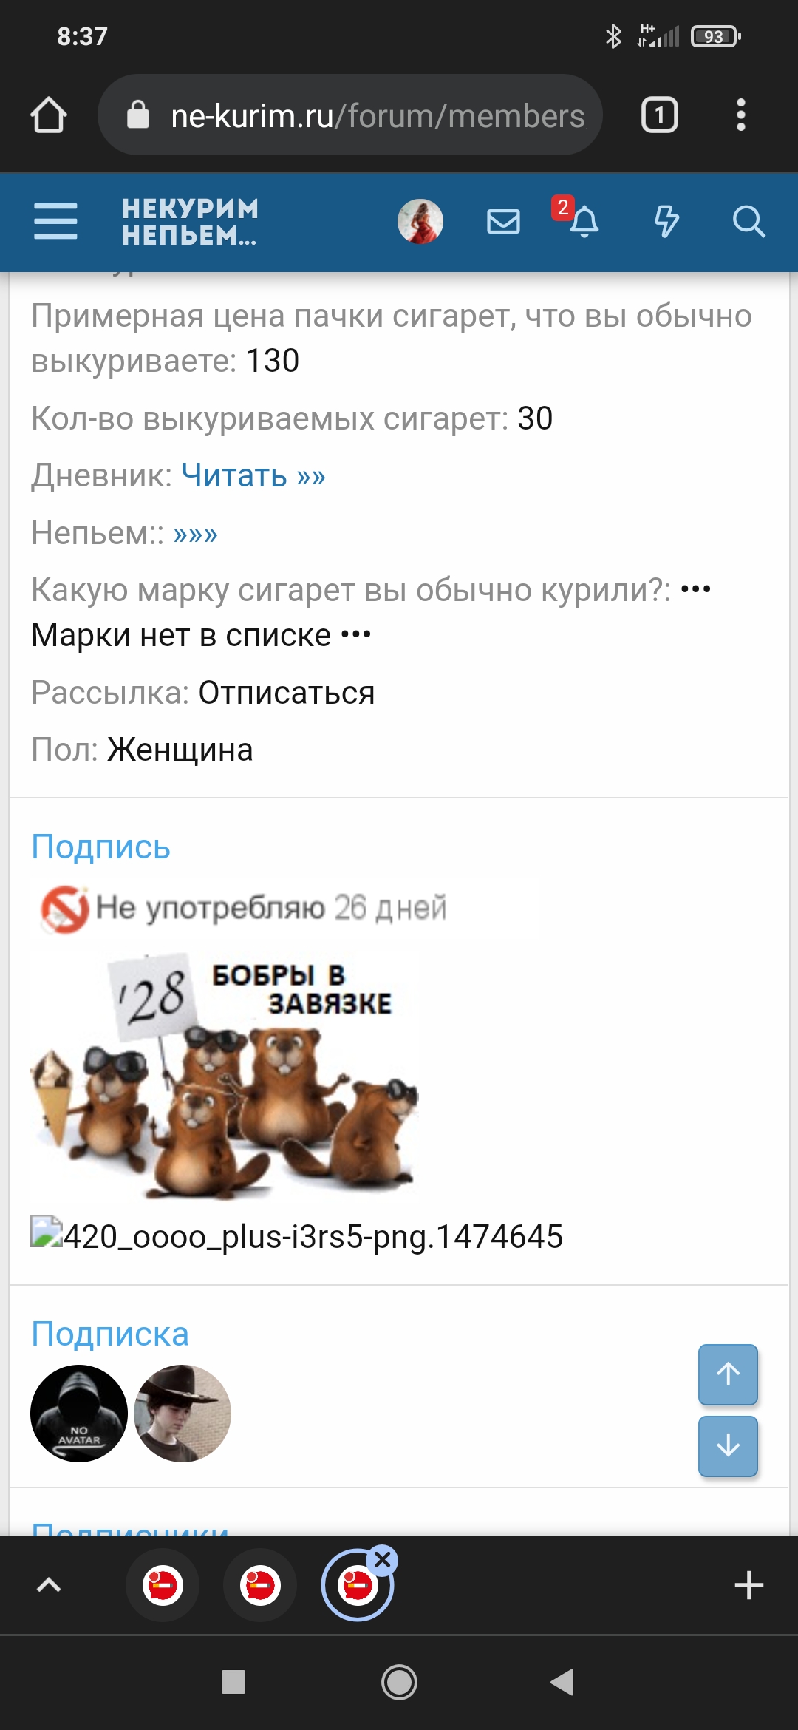This screenshot has width=798, height=1730.
Task: Close the active tab in the bottom strip
Action: (x=383, y=1560)
